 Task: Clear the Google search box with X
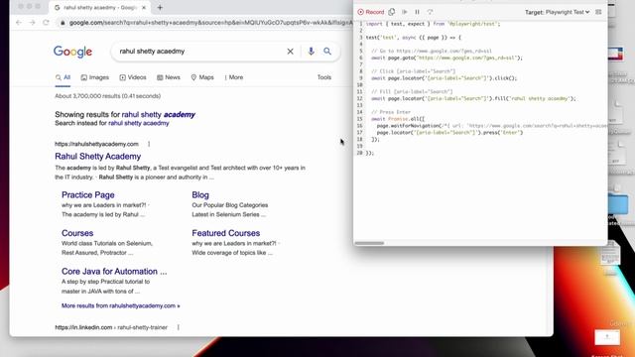(290, 52)
